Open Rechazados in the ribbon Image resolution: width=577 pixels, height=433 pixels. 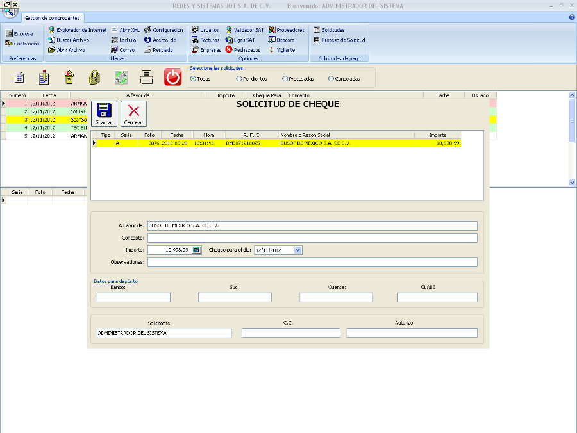(242, 49)
